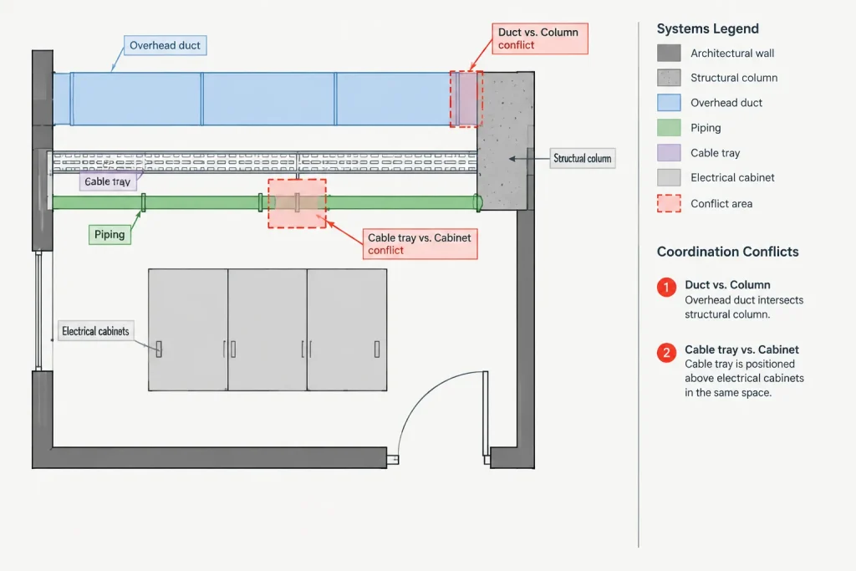Click 'Overhead duct intersects structural column.' description
This screenshot has width=856, height=571.
pyautogui.click(x=744, y=308)
